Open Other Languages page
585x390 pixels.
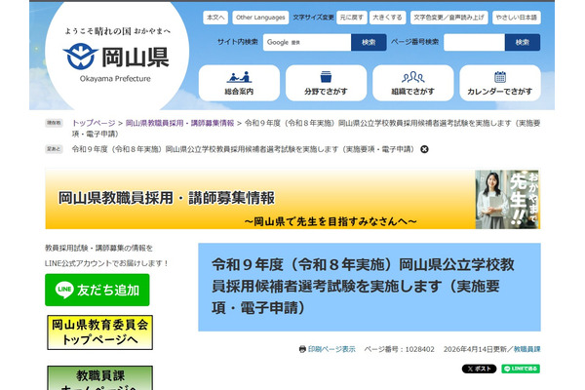pos(260,18)
